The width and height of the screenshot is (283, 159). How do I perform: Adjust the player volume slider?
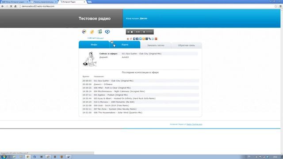point(149,32)
